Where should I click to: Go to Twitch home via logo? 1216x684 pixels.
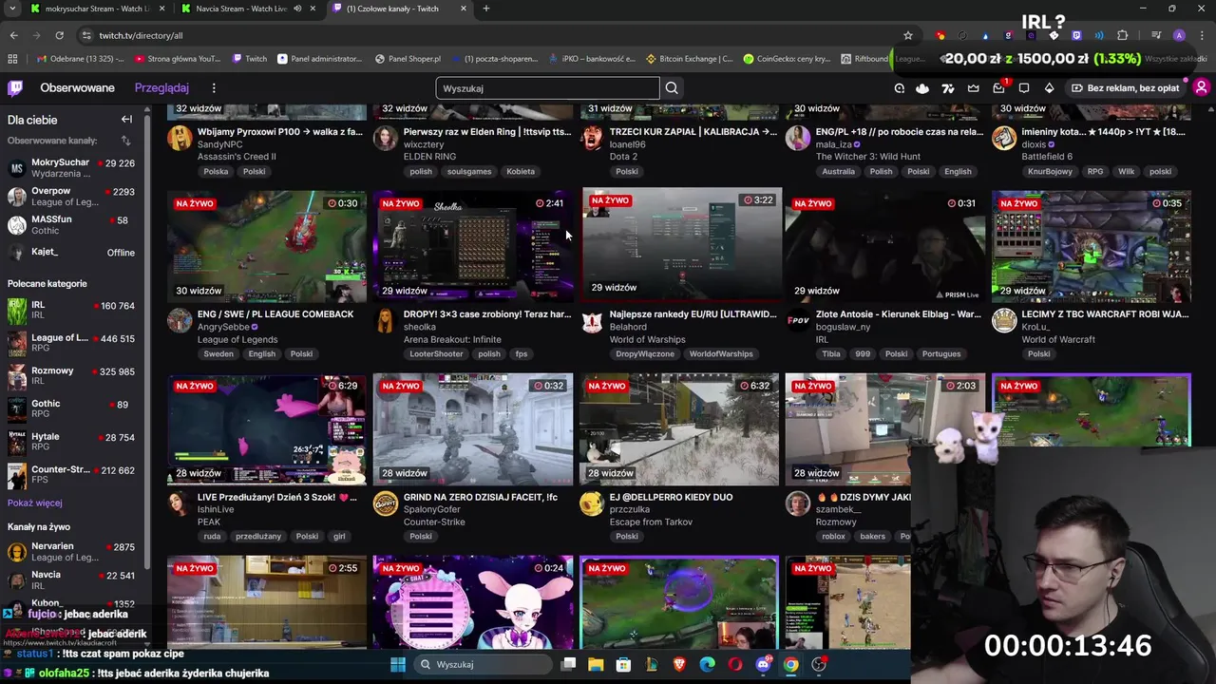click(x=15, y=88)
